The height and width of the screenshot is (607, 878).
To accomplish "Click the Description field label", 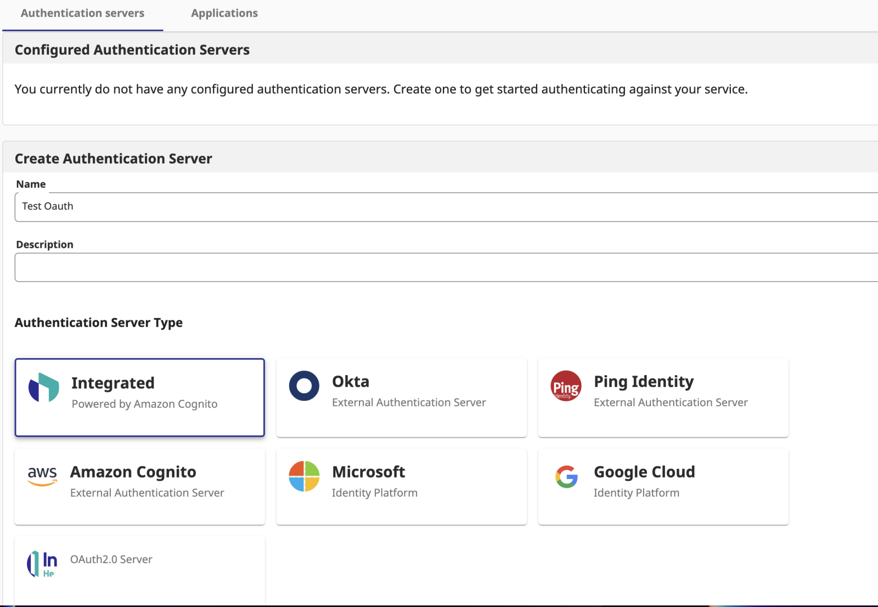I will click(x=45, y=245).
